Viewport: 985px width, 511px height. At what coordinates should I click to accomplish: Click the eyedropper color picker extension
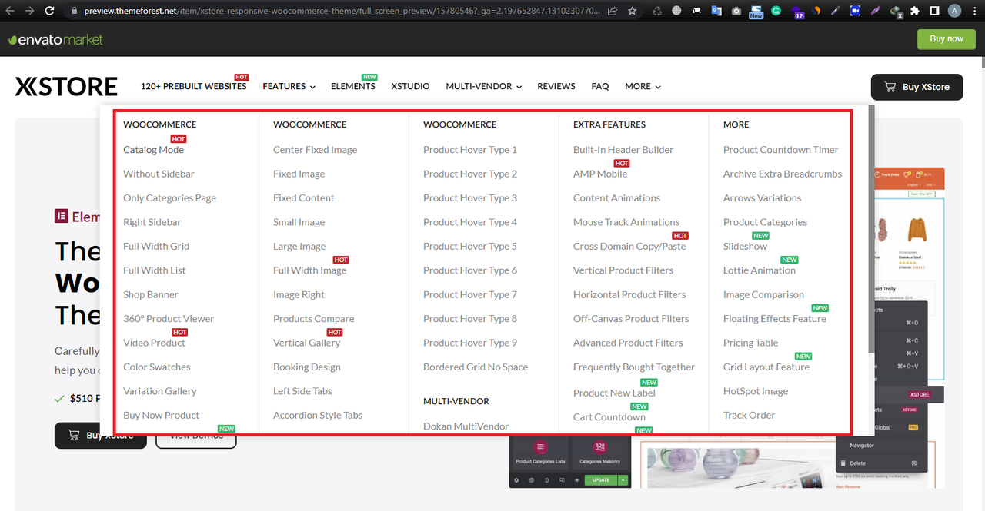836,12
